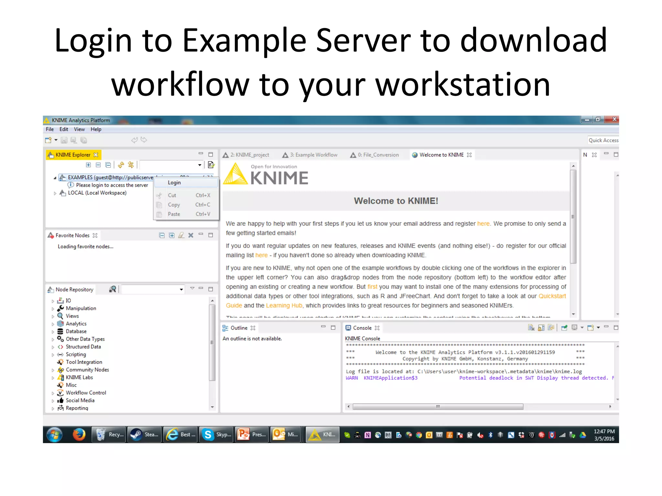The height and width of the screenshot is (496, 662).
Task: Click the orange 'first' link
Action: coord(372,287)
